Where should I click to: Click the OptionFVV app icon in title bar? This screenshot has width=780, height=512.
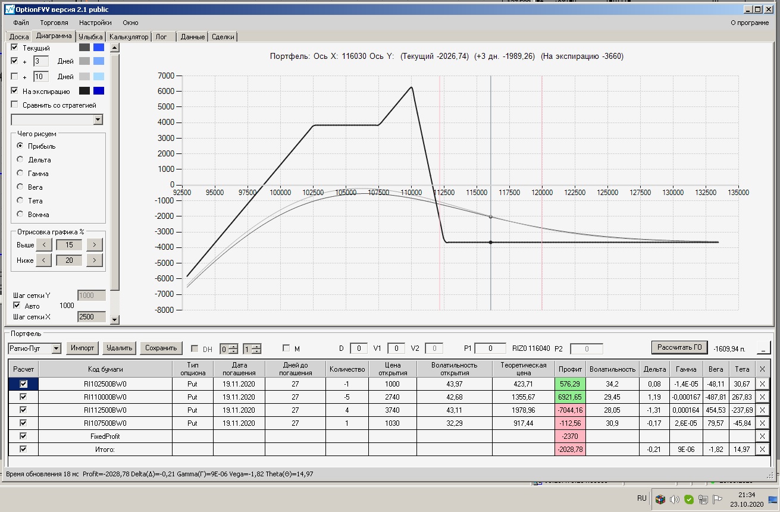click(10, 10)
